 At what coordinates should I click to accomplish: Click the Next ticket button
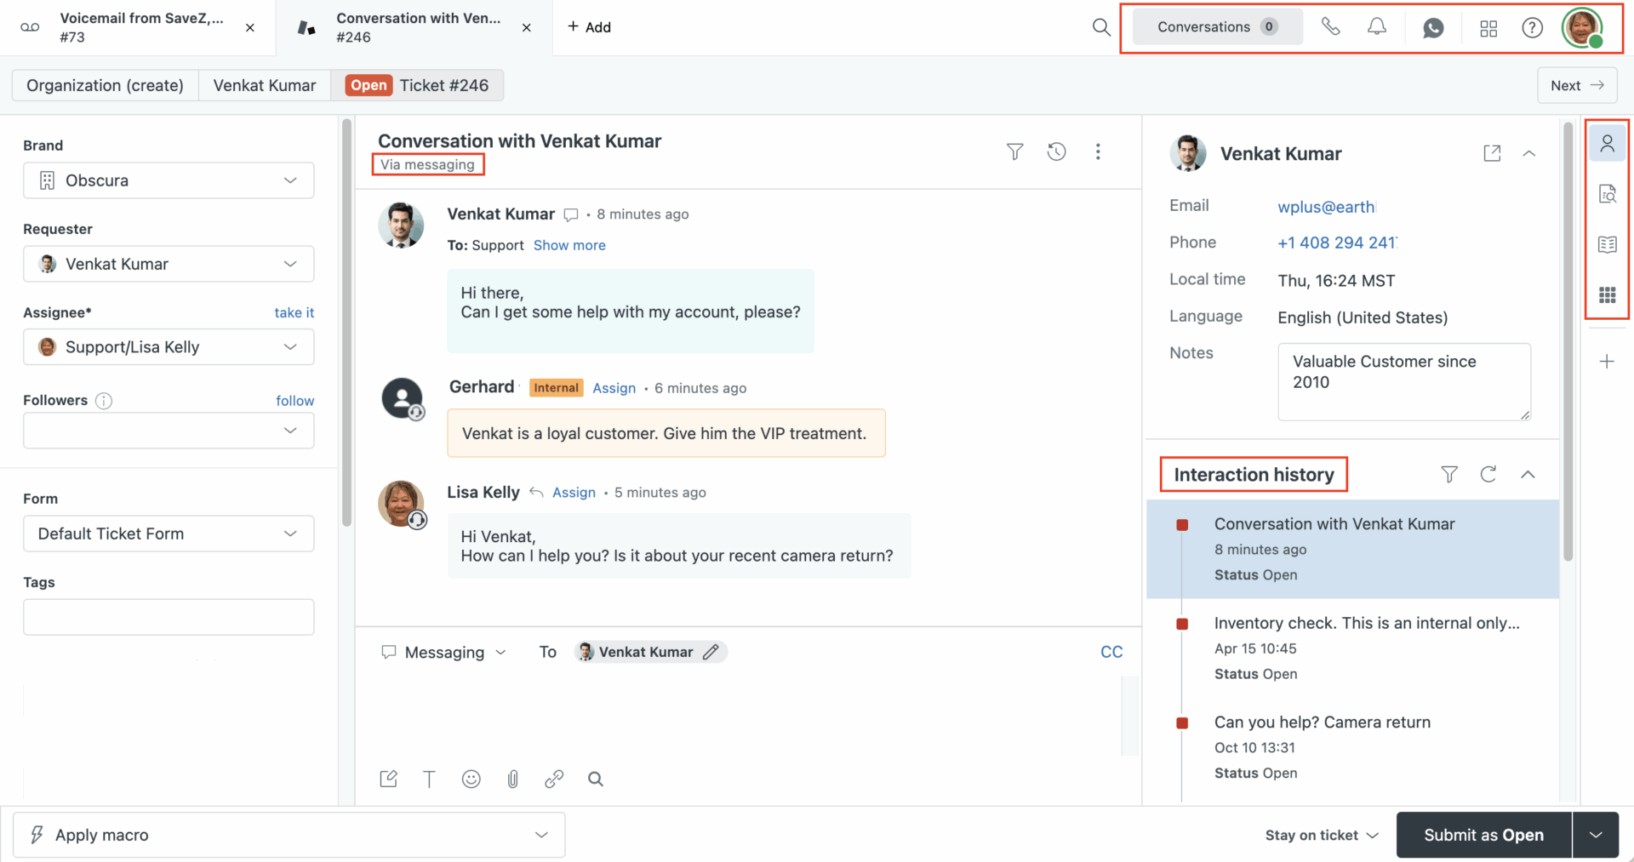coord(1576,85)
